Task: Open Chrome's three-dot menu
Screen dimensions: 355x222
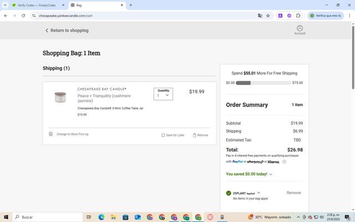Action: 349,16
